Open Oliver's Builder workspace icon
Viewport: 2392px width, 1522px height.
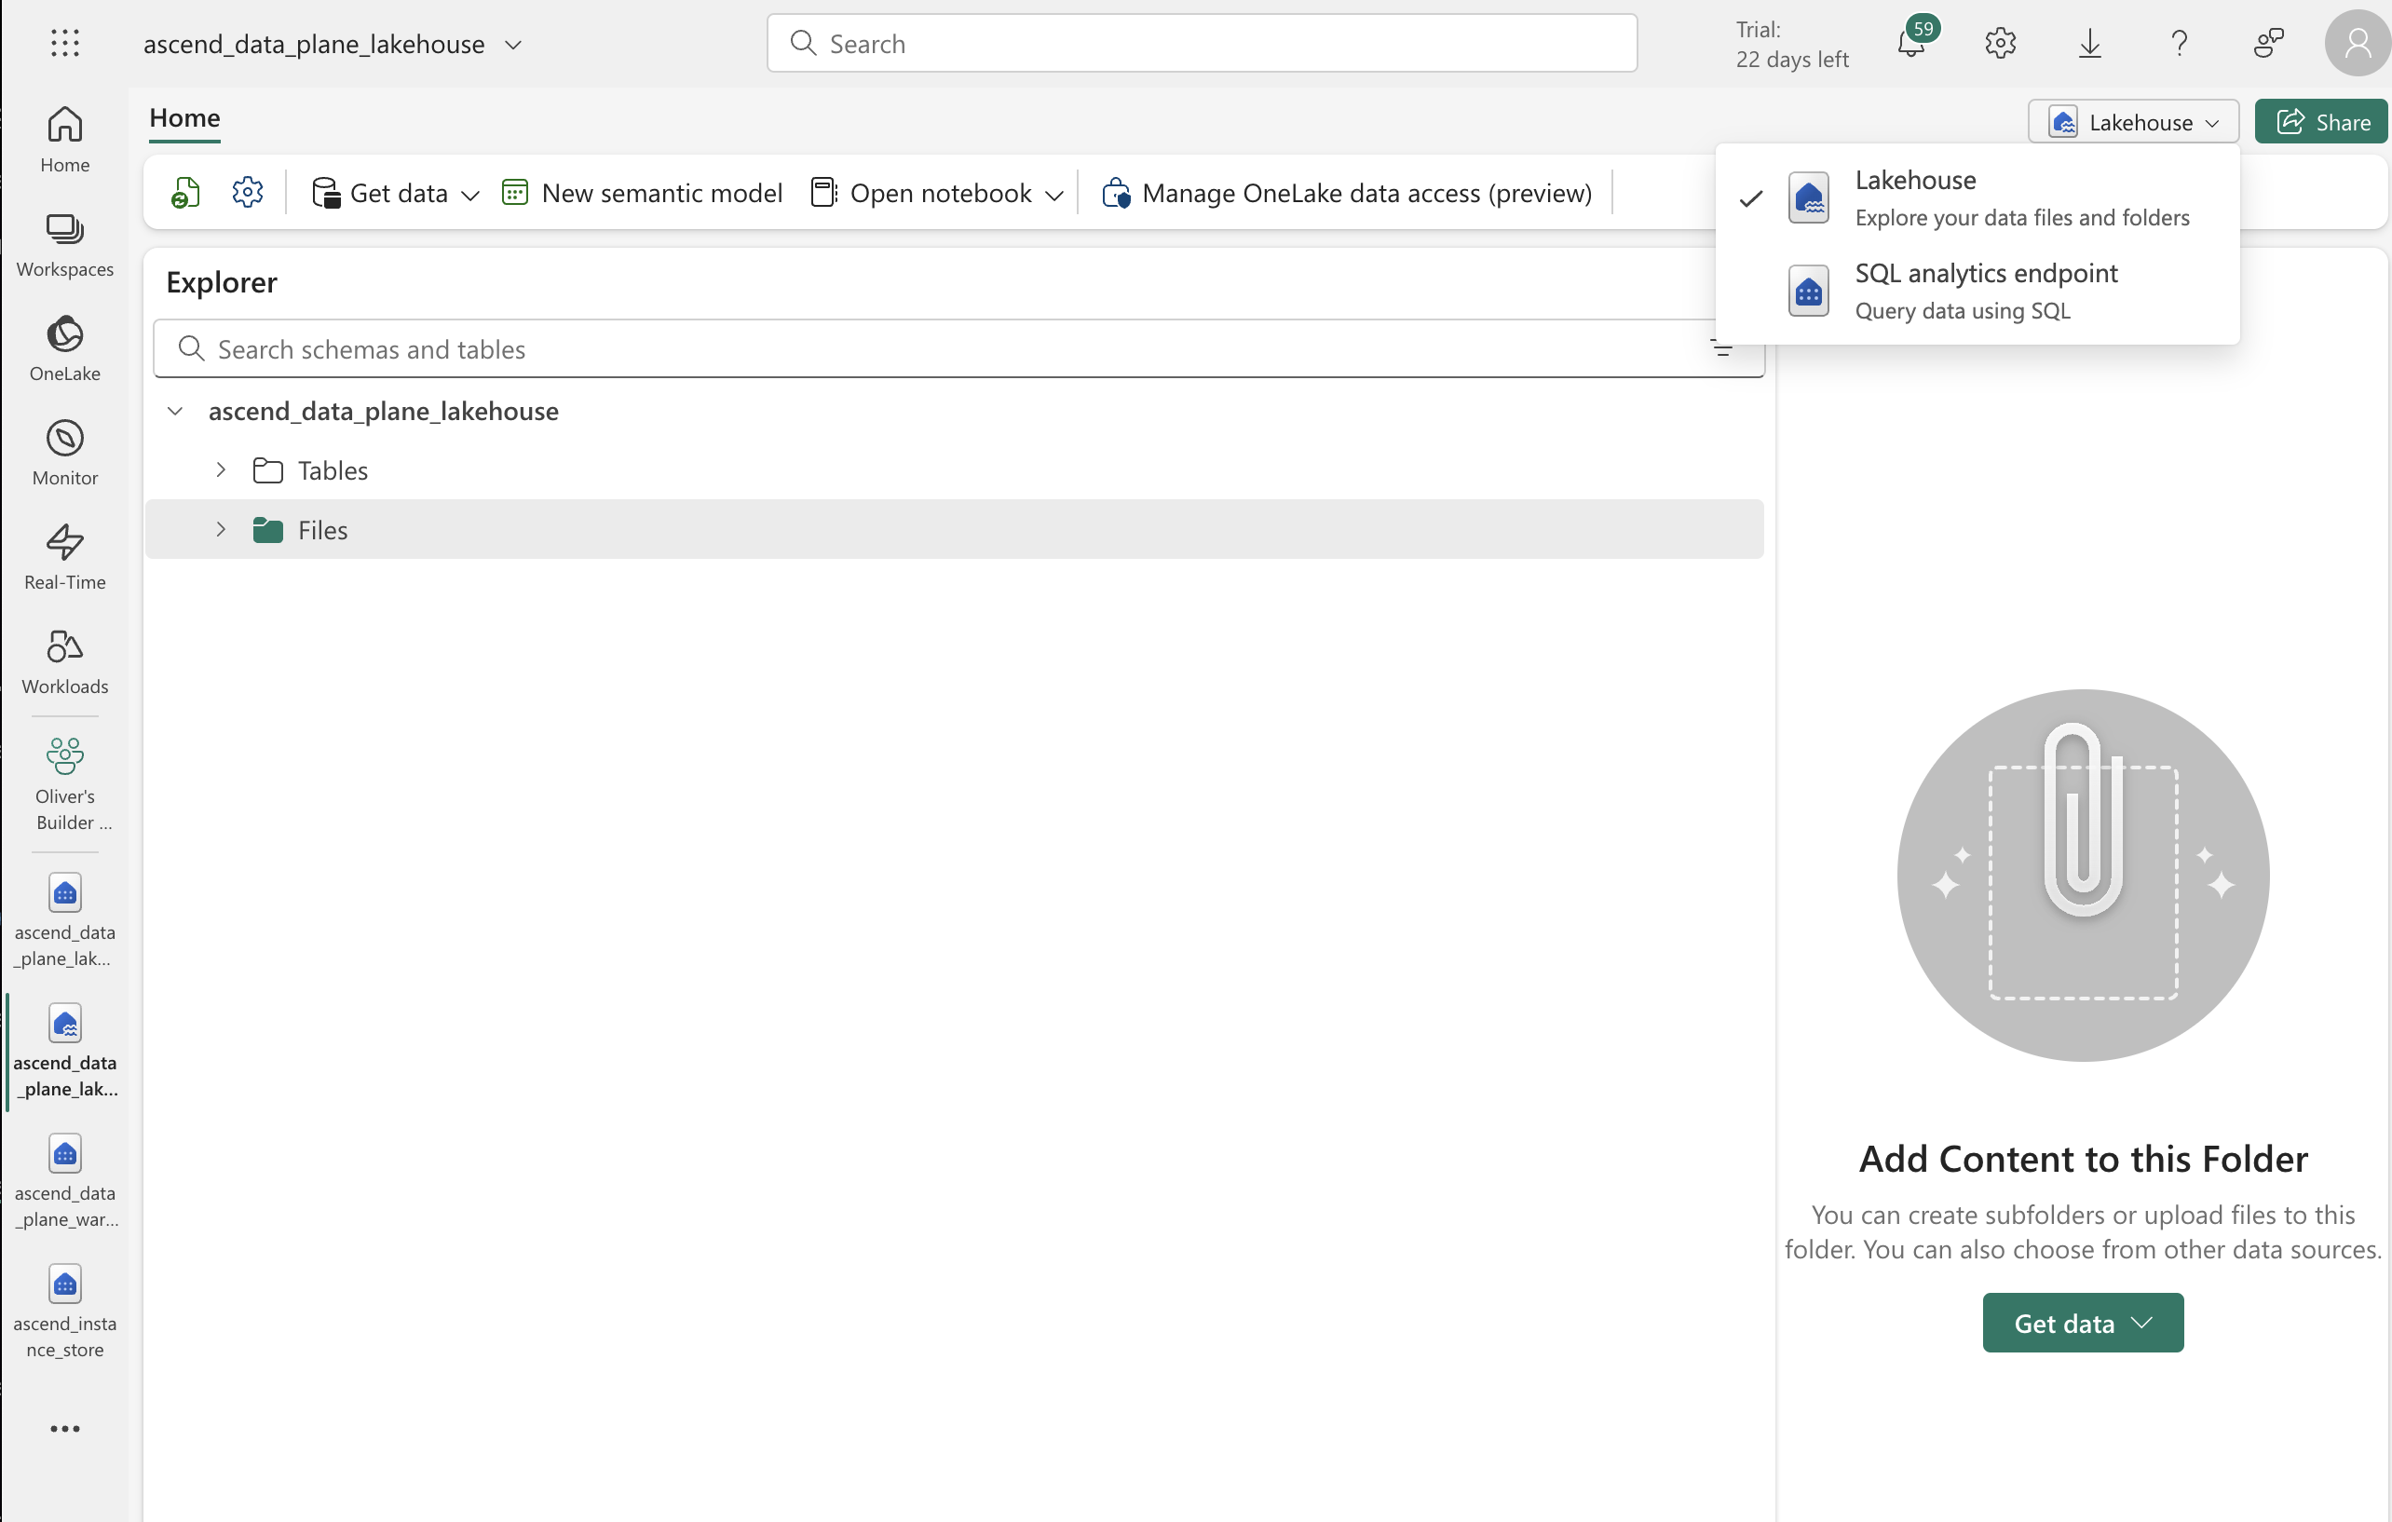pyautogui.click(x=64, y=782)
